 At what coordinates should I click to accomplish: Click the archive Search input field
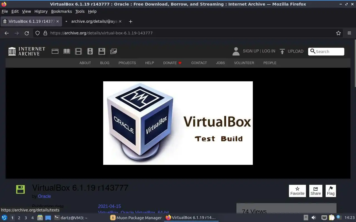pos(326,52)
